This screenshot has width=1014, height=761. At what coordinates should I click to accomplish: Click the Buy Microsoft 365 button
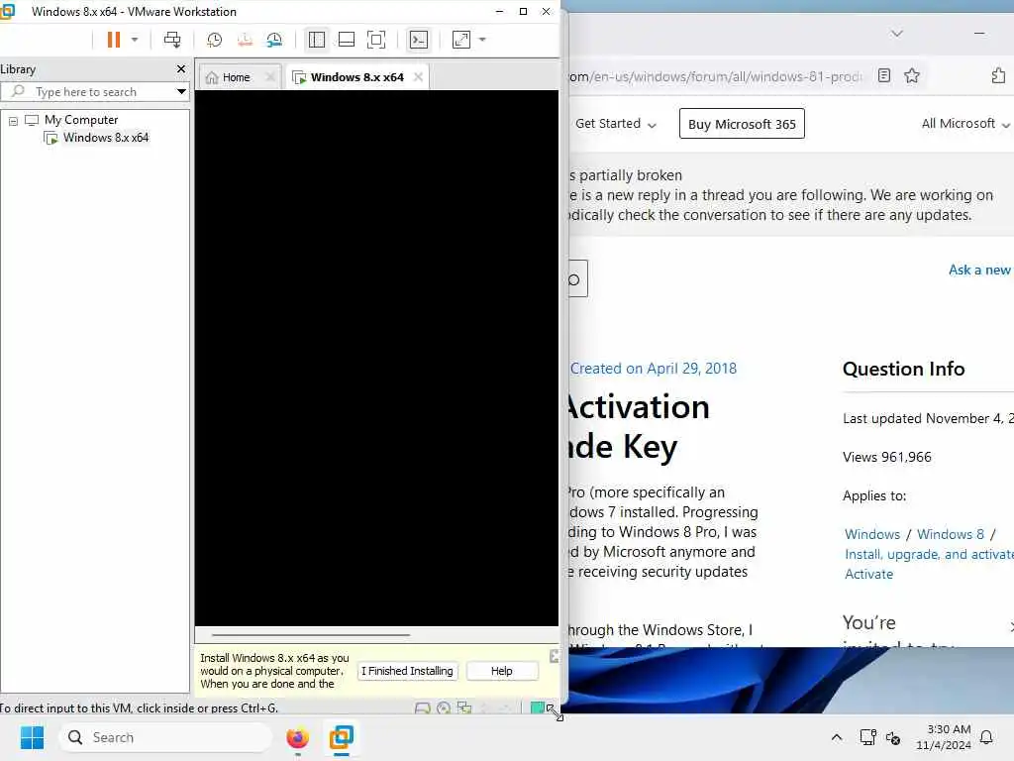tap(742, 124)
